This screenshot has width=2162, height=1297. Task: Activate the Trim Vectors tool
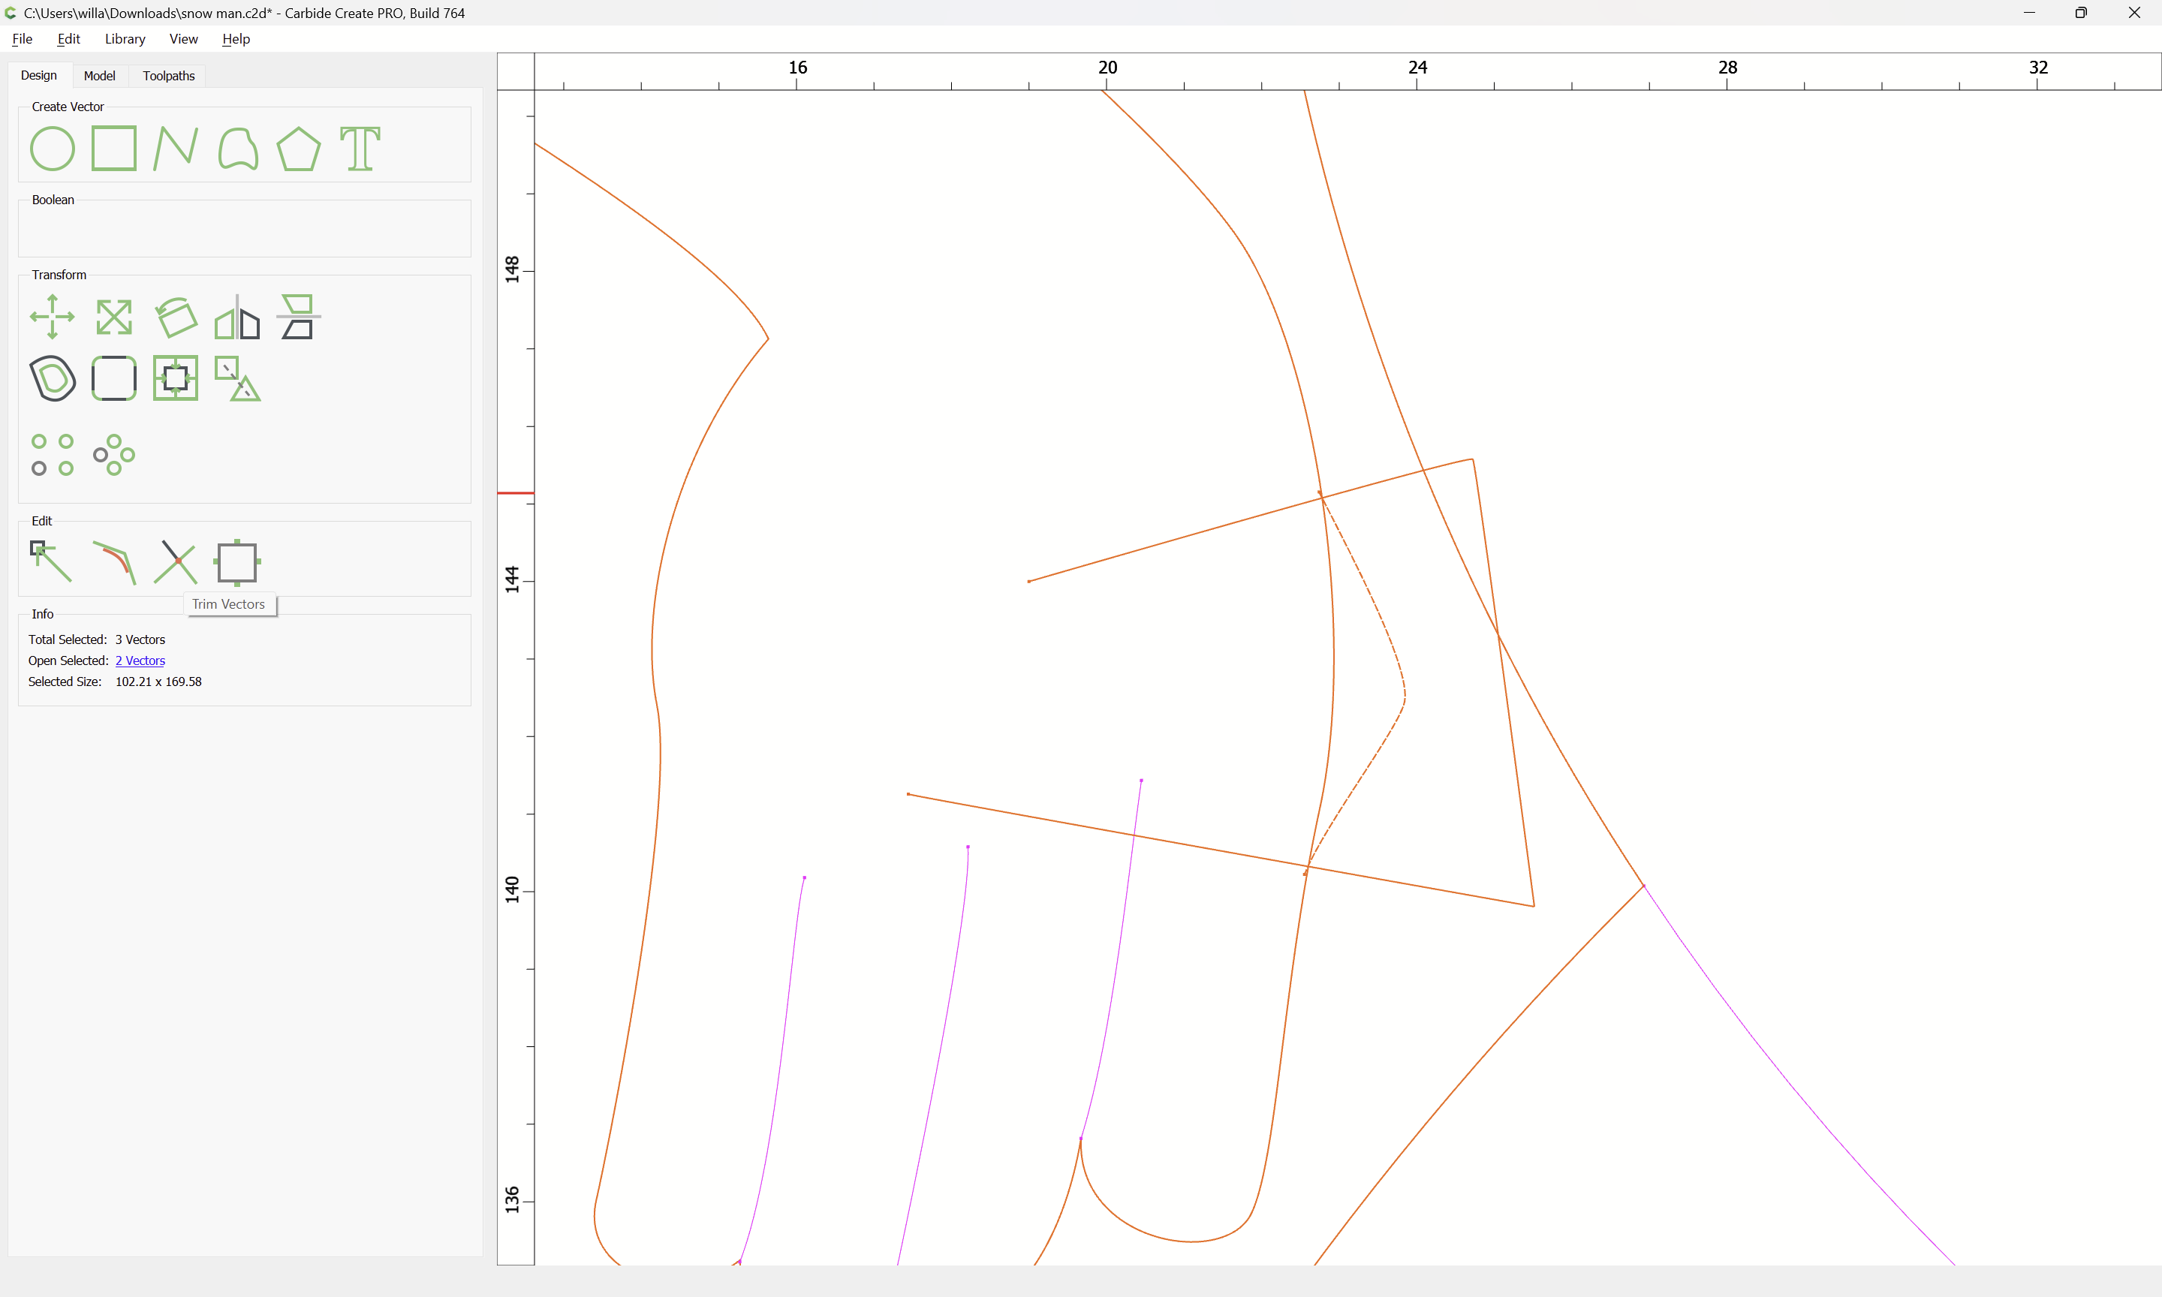[175, 562]
